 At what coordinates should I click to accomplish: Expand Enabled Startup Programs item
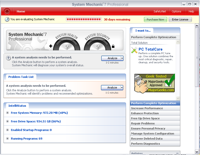pyautogui.click(x=8, y=130)
